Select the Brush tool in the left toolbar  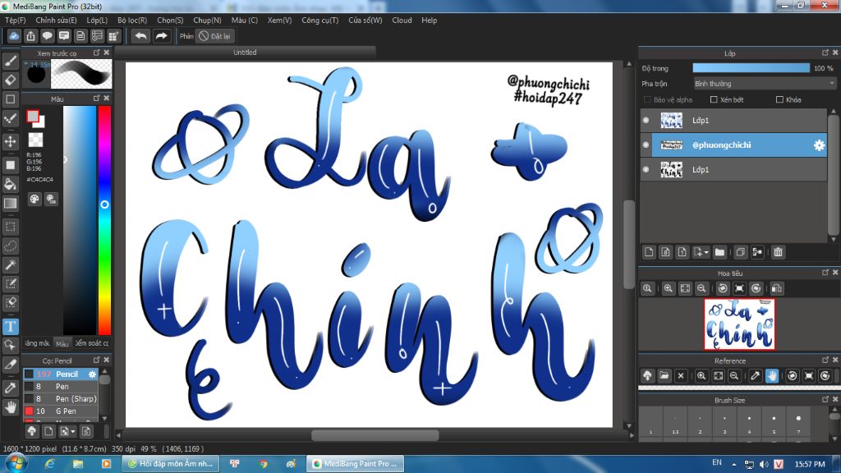click(10, 61)
